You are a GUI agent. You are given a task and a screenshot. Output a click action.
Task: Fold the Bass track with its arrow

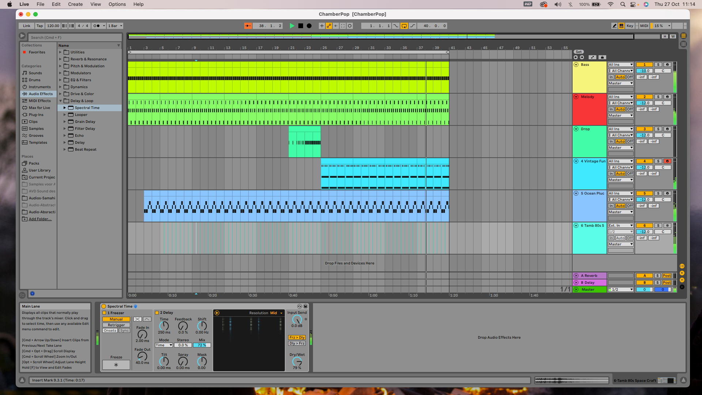click(576, 65)
